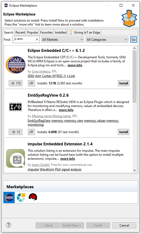Click the scrollbar down arrow
Screen dimensions: 141x234
pyautogui.click(x=134, y=170)
